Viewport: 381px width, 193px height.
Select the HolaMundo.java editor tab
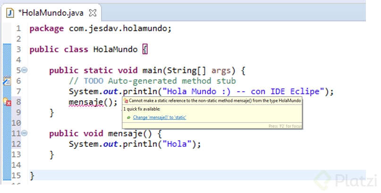click(51, 13)
